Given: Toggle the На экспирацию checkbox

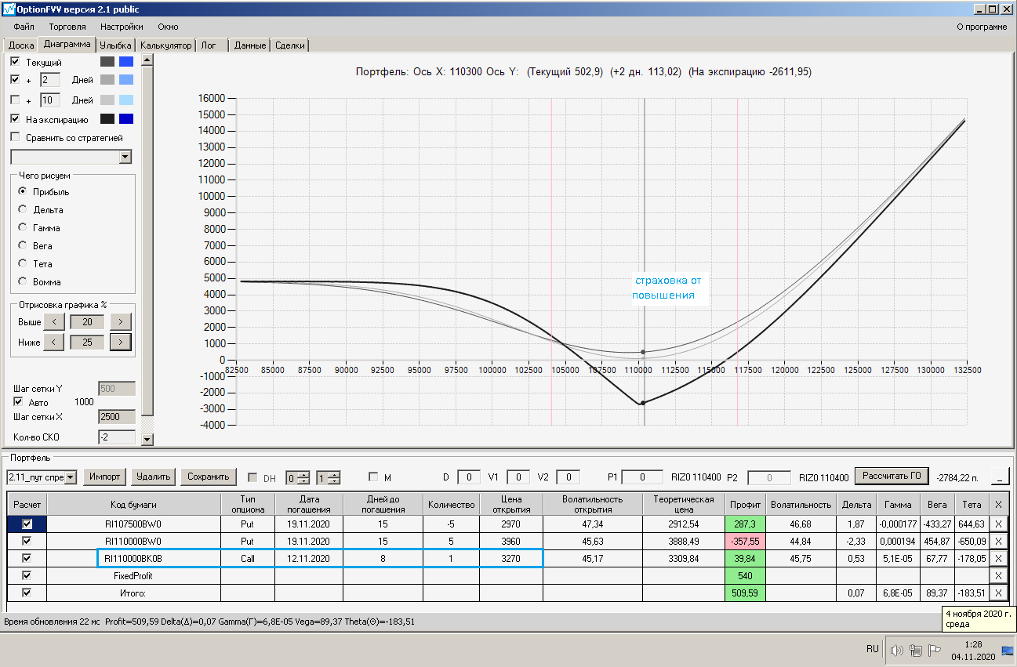Looking at the screenshot, I should coord(16,119).
